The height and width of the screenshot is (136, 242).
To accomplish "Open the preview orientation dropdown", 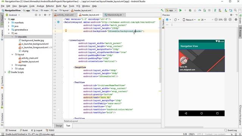I will tap(177, 20).
